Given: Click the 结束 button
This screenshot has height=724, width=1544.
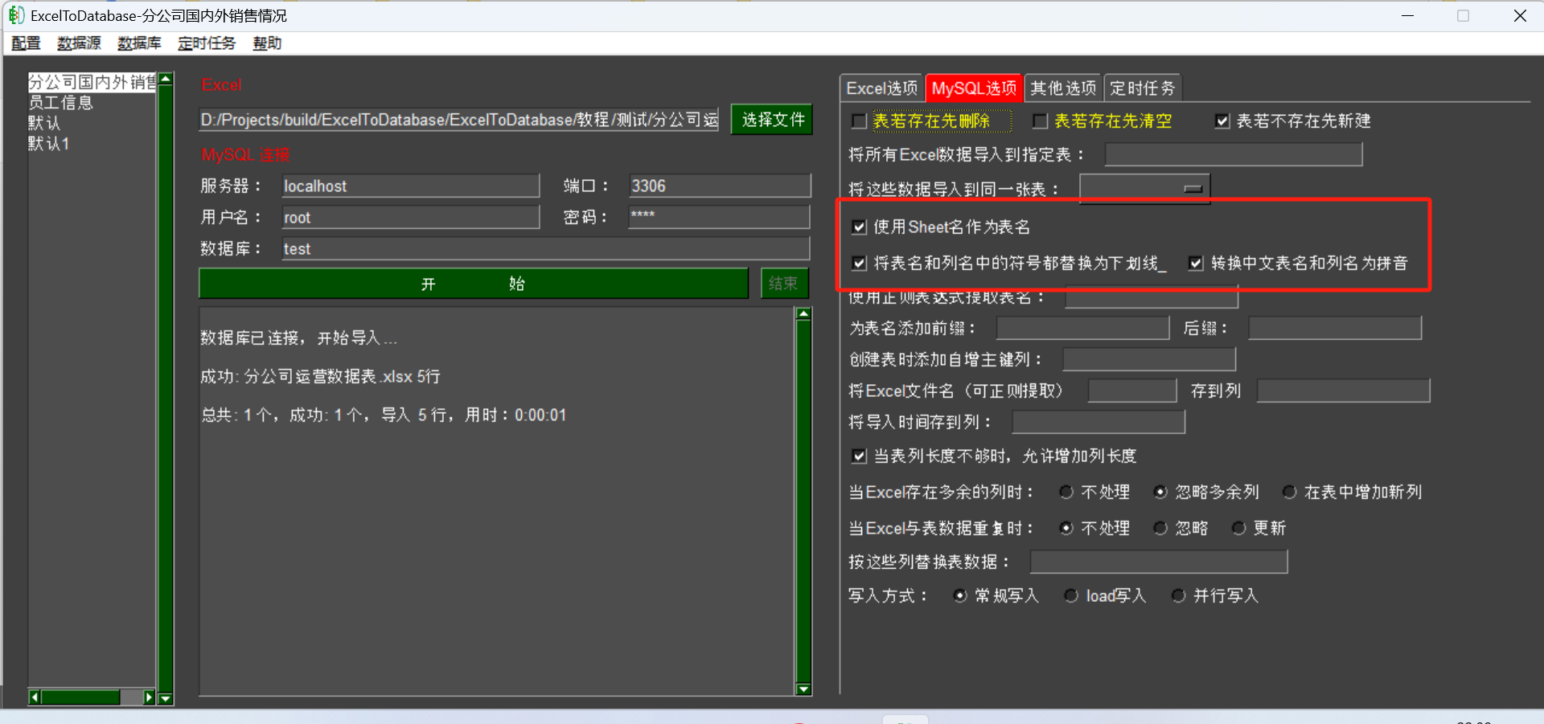Looking at the screenshot, I should tap(784, 284).
